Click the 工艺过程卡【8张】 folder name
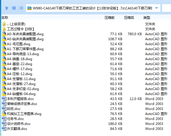The height and width of the screenshot is (136, 171). click(x=21, y=29)
